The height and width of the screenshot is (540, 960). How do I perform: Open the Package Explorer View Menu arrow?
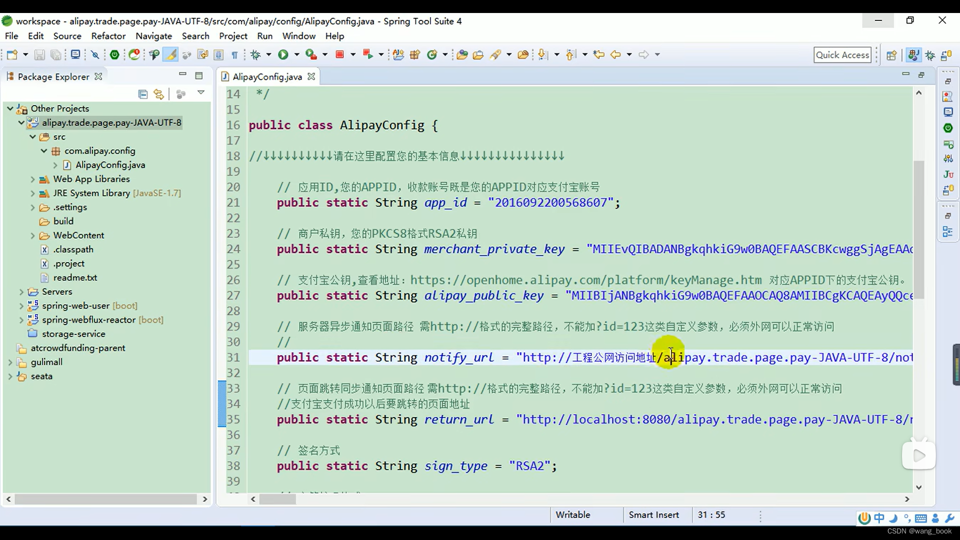[201, 92]
